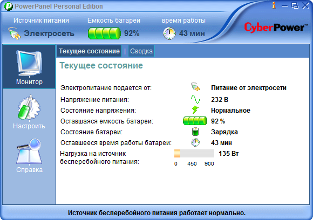Select the Текущее состояние tab
Image resolution: width=313 pixels, height=220 pixels.
pyautogui.click(x=89, y=51)
